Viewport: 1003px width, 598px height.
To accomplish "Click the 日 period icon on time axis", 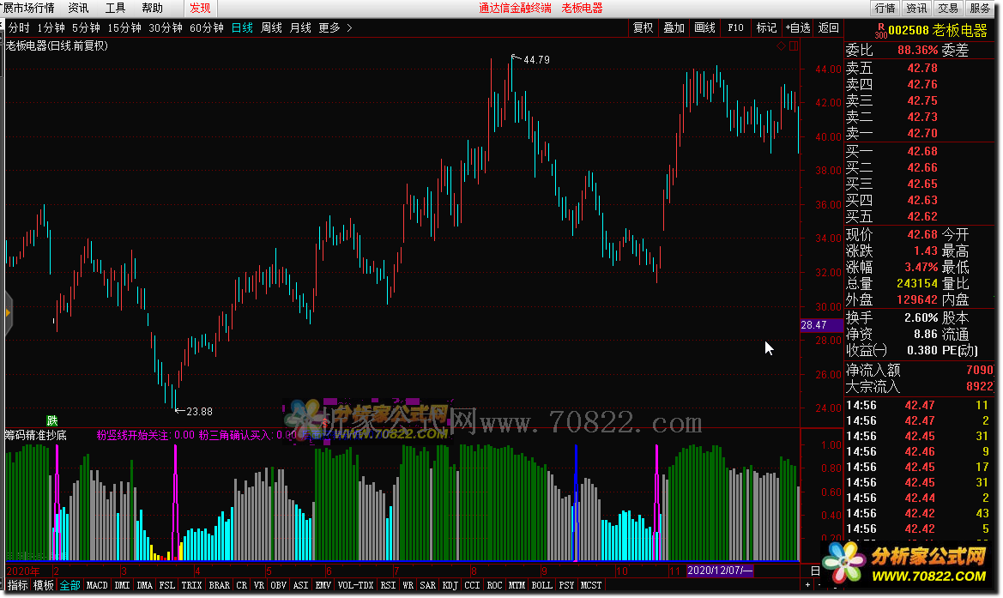I will tap(815, 571).
